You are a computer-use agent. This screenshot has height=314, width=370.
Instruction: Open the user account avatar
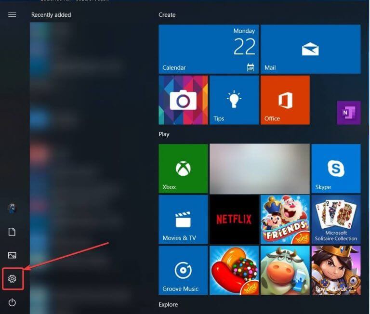12,209
